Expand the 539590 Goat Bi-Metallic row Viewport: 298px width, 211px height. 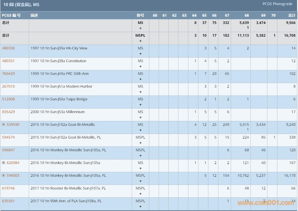coord(4,125)
